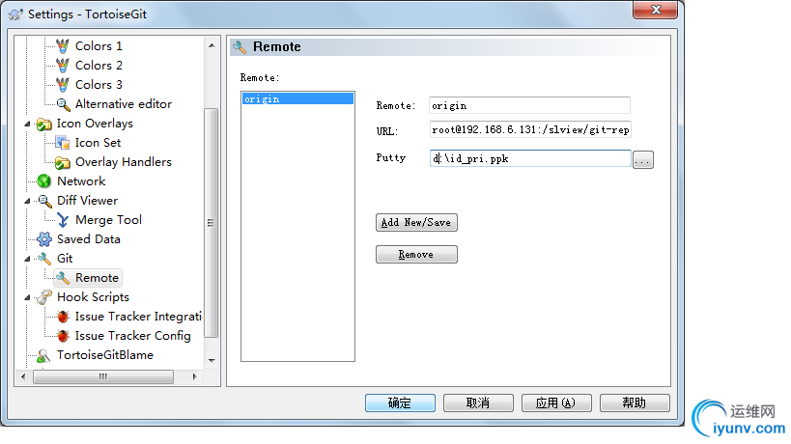Open help with 帮助 button

(x=635, y=402)
